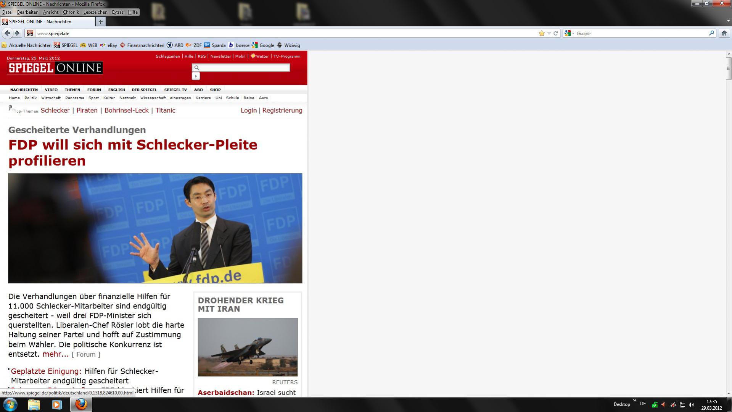732x412 pixels.
Task: Open the list all tabs dropdown arrow
Action: (x=728, y=21)
